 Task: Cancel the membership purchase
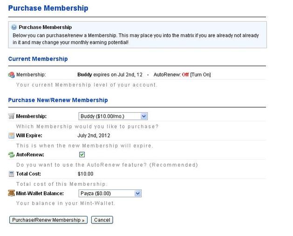click(x=102, y=220)
